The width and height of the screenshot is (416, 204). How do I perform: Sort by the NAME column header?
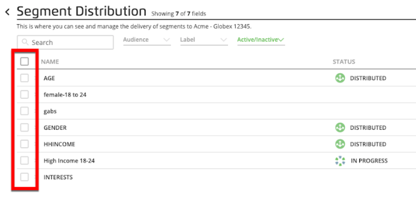pyautogui.click(x=50, y=62)
